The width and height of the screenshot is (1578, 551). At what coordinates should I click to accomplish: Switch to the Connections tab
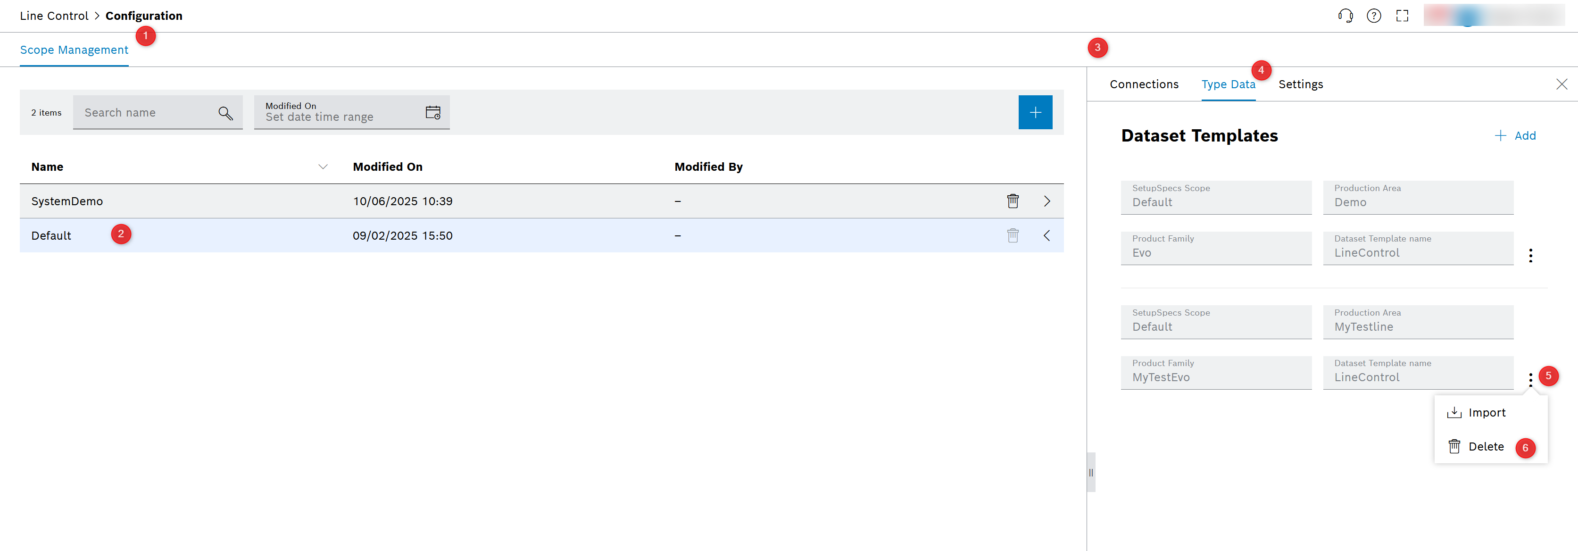coord(1144,84)
